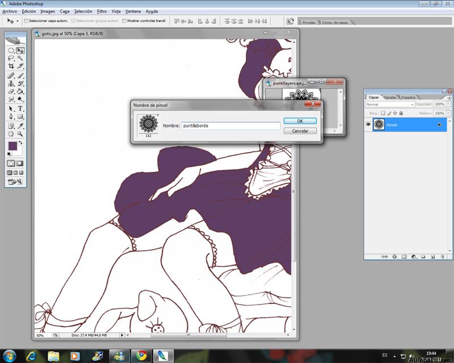Image resolution: width=454 pixels, height=363 pixels.
Task: Open the Move tool preset picker arrow
Action: (18, 21)
